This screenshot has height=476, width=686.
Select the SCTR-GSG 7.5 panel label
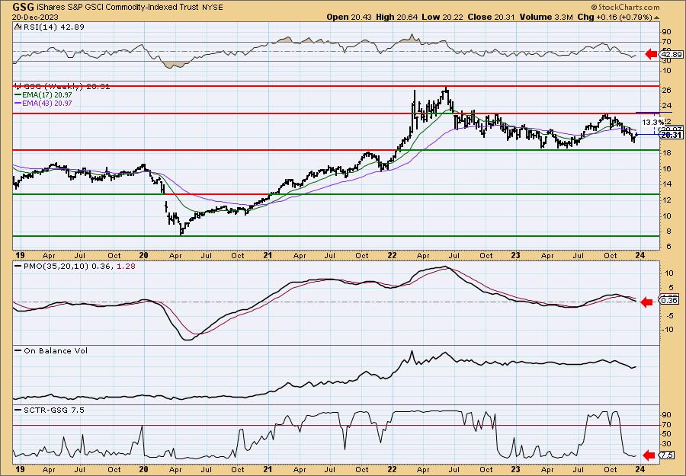coord(50,410)
